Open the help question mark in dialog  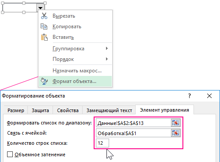190,96
